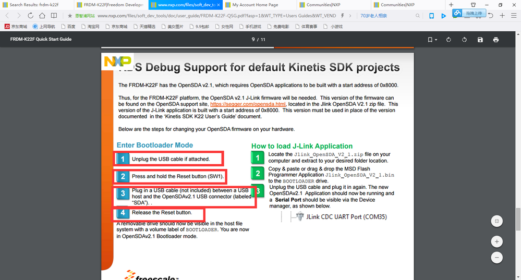This screenshot has width=521, height=280.
Task: Open the skin shirt icon in title bar
Action: click(x=473, y=5)
